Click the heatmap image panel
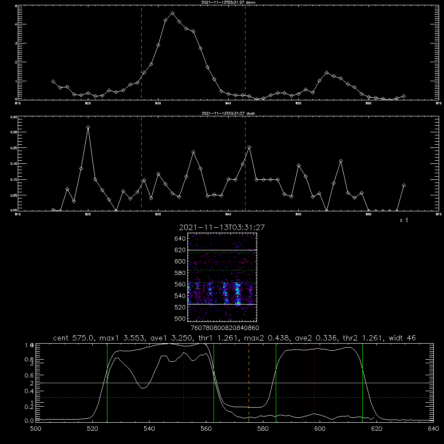This screenshot has height=444, width=444. tap(222, 277)
